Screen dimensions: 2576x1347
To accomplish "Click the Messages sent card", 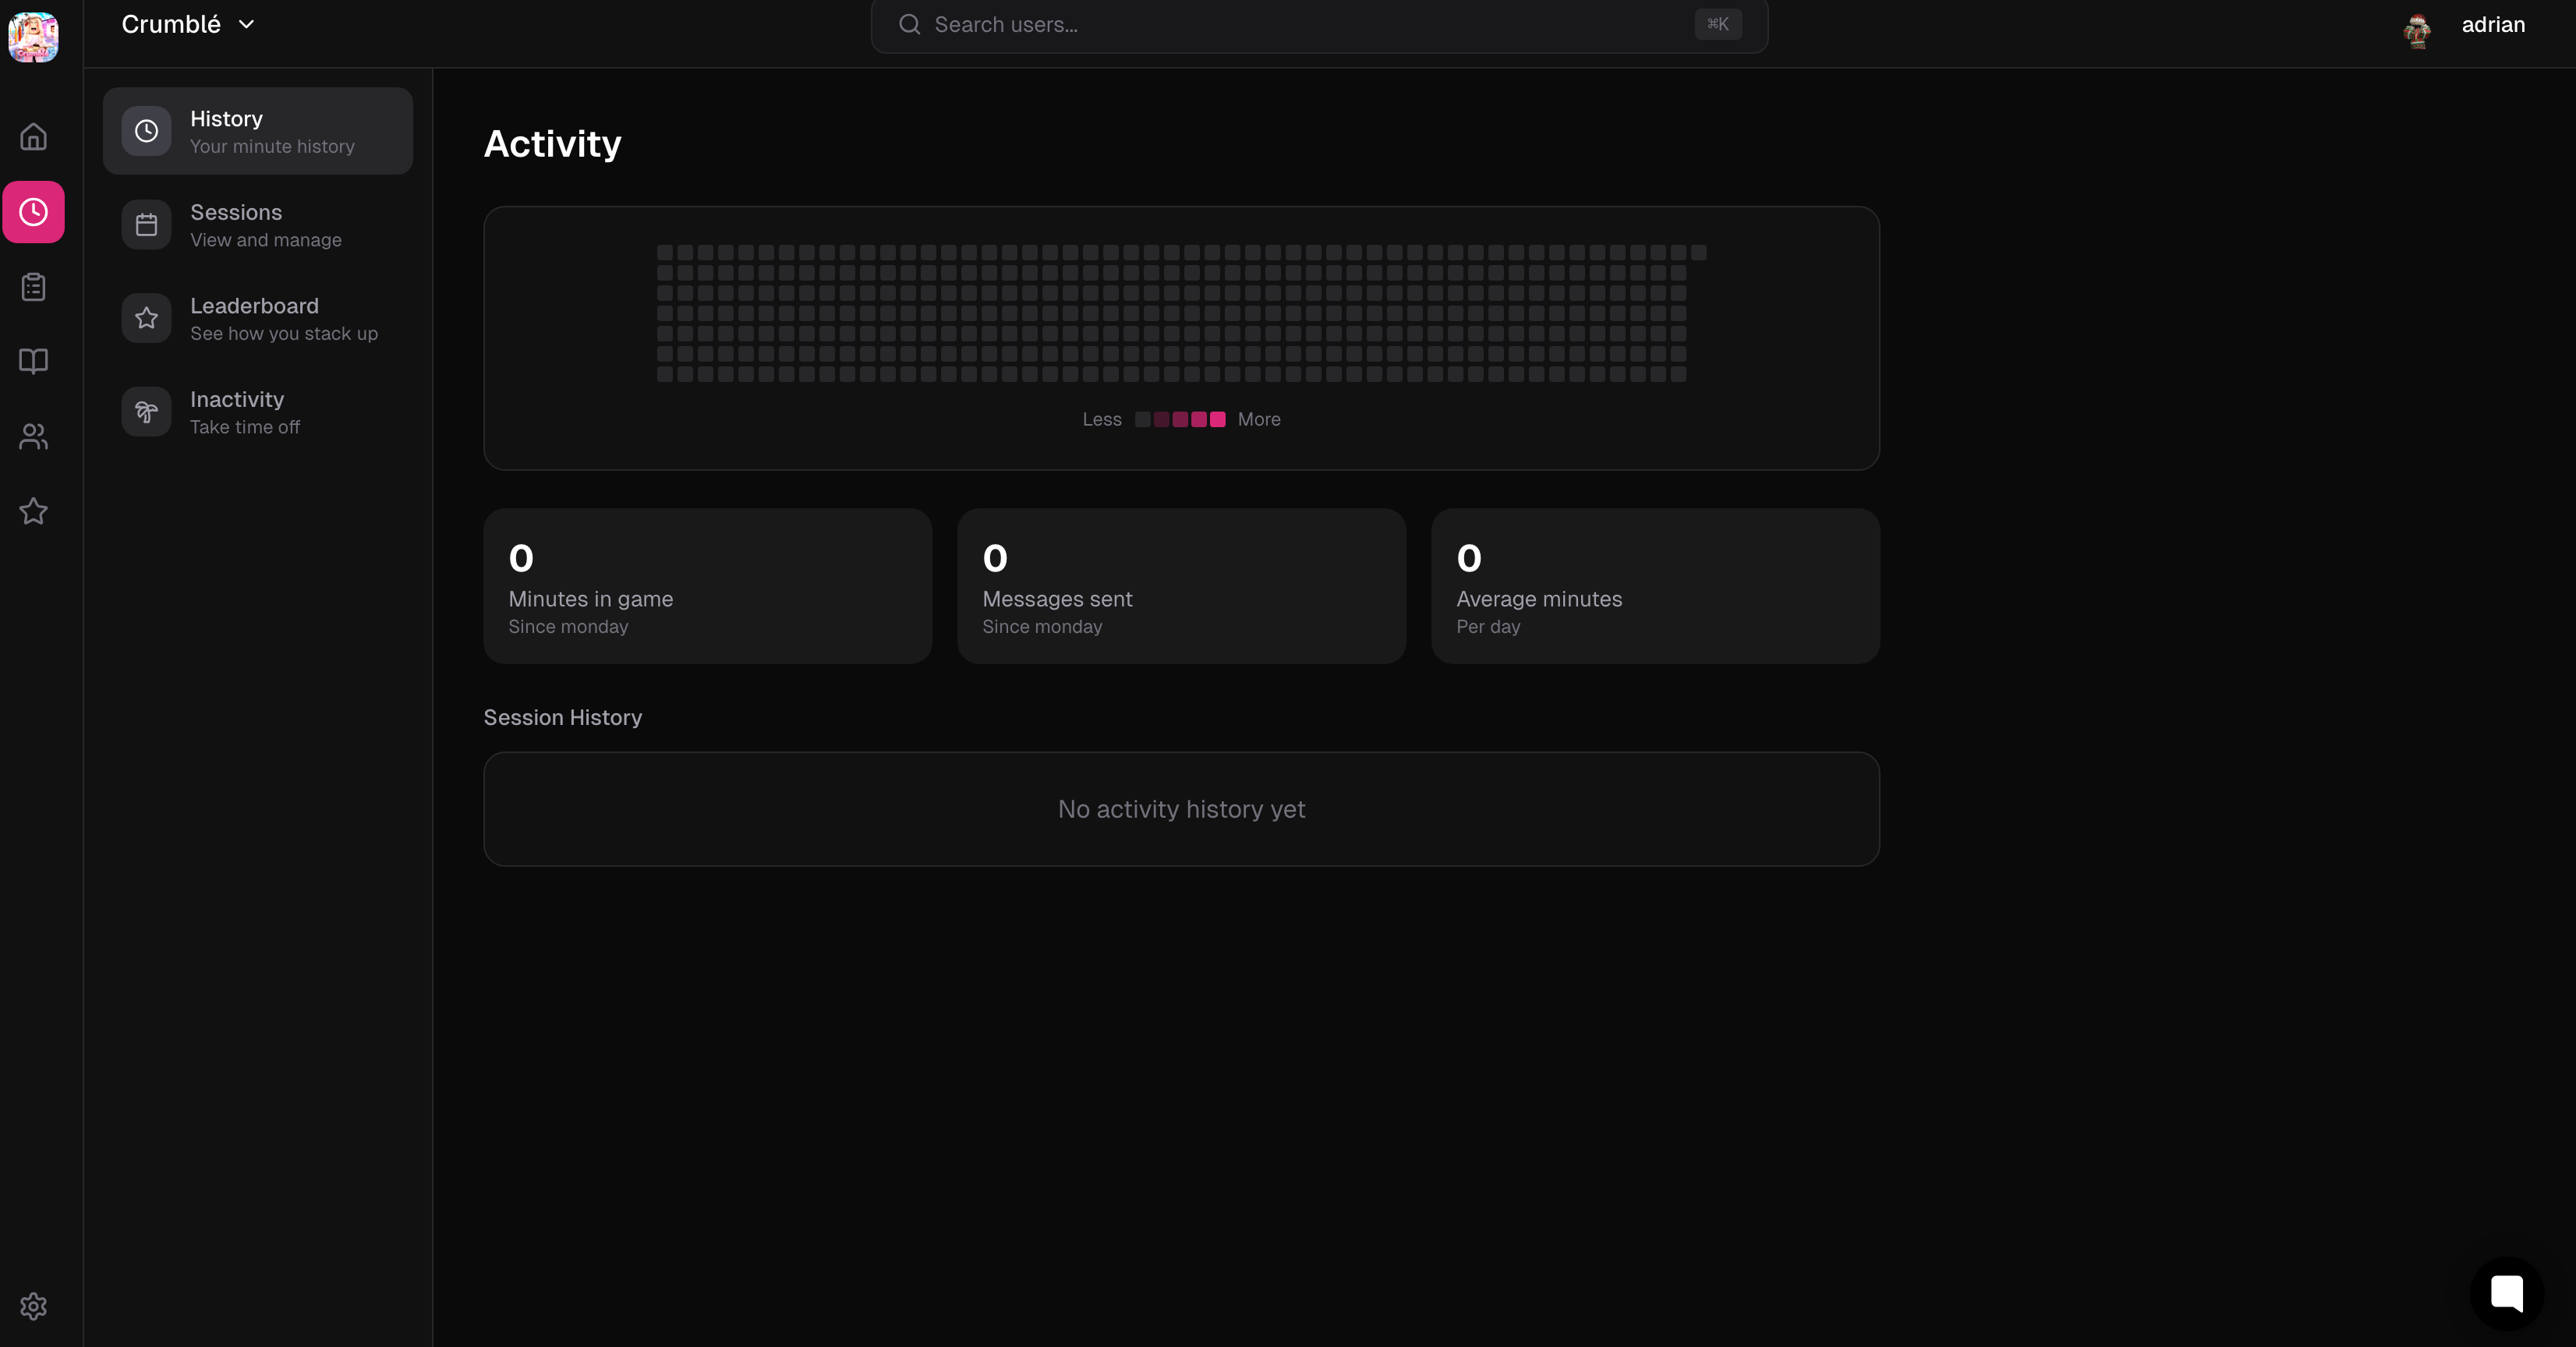I will pyautogui.click(x=1181, y=586).
